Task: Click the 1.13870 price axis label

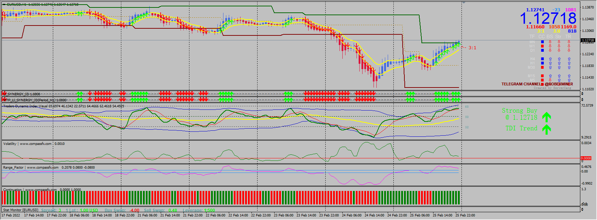Action: (588, 7)
